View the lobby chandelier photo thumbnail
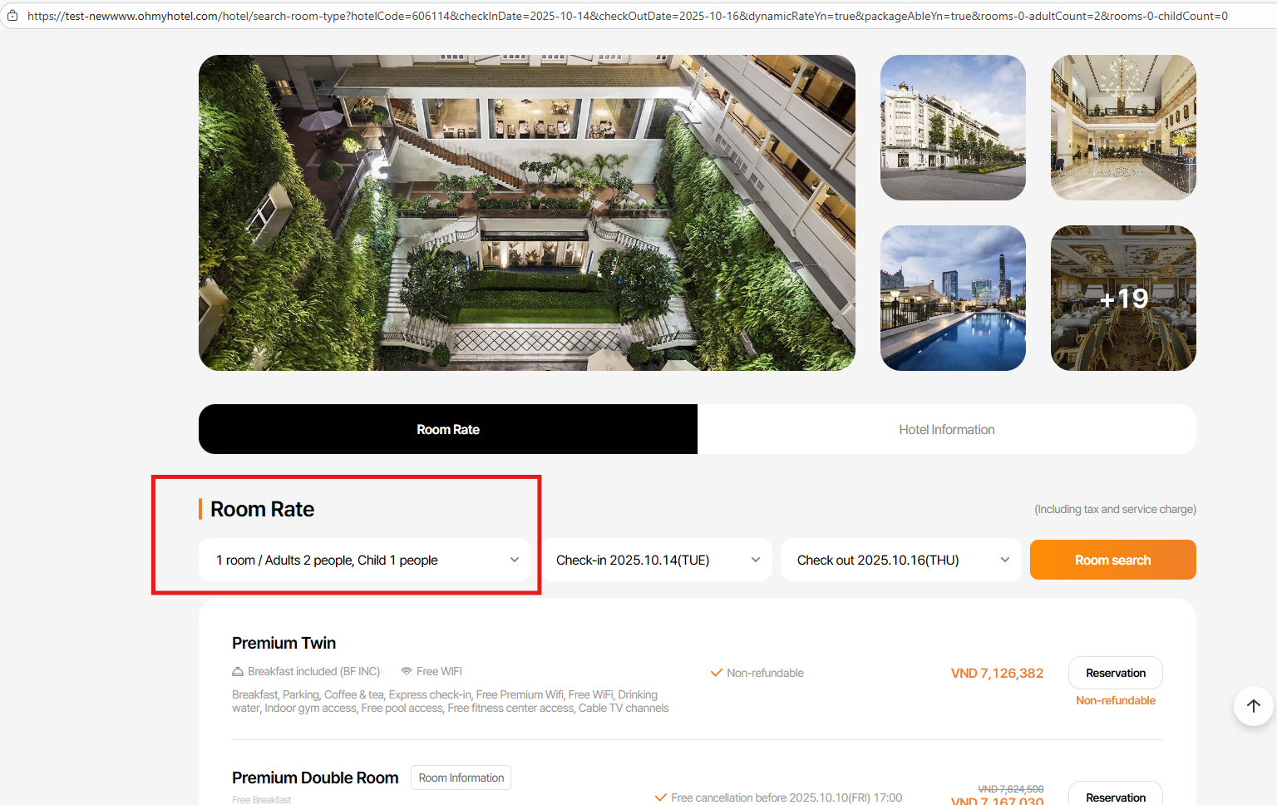Image resolution: width=1277 pixels, height=805 pixels. point(1123,127)
